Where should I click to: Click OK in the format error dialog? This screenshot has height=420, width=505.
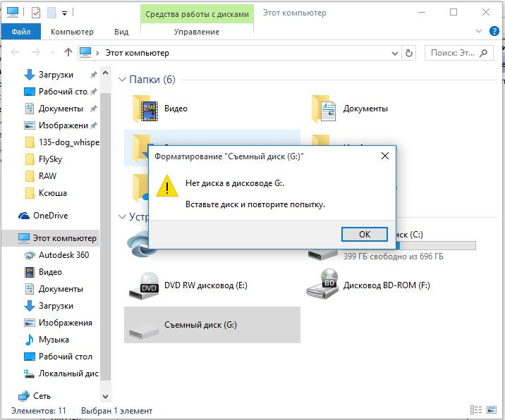click(364, 235)
